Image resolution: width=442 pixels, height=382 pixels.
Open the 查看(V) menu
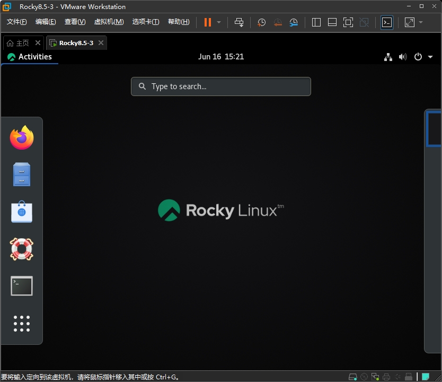[75, 22]
